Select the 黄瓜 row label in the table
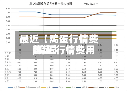This screenshot has width=127, height=91. [x=7, y=78]
